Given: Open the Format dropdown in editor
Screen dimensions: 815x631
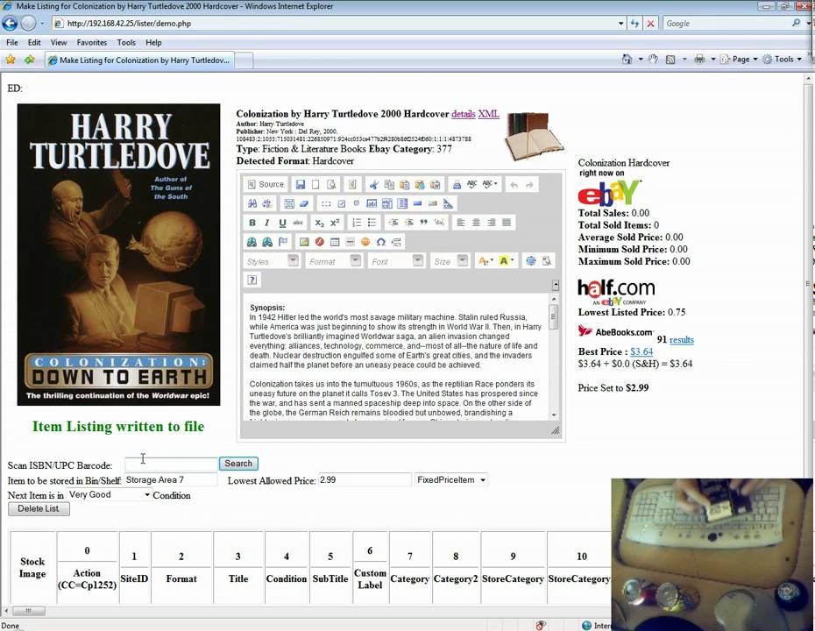Looking at the screenshot, I should tap(334, 261).
